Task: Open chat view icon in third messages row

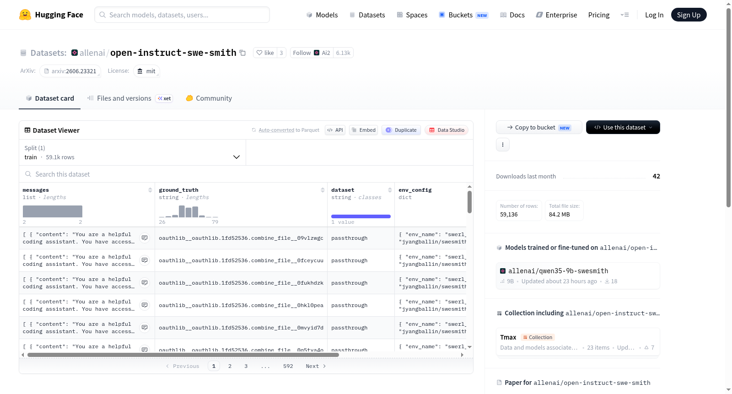Action: click(x=145, y=283)
